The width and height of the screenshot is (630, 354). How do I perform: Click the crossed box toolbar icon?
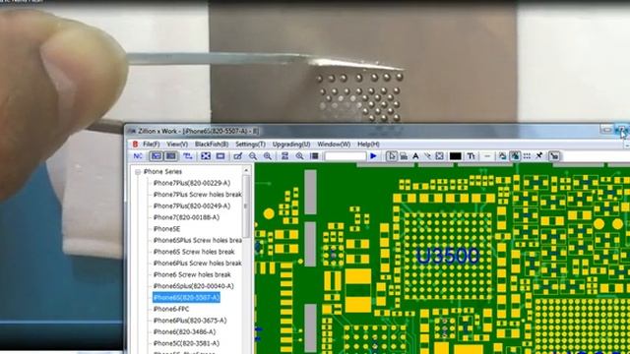tap(440, 156)
